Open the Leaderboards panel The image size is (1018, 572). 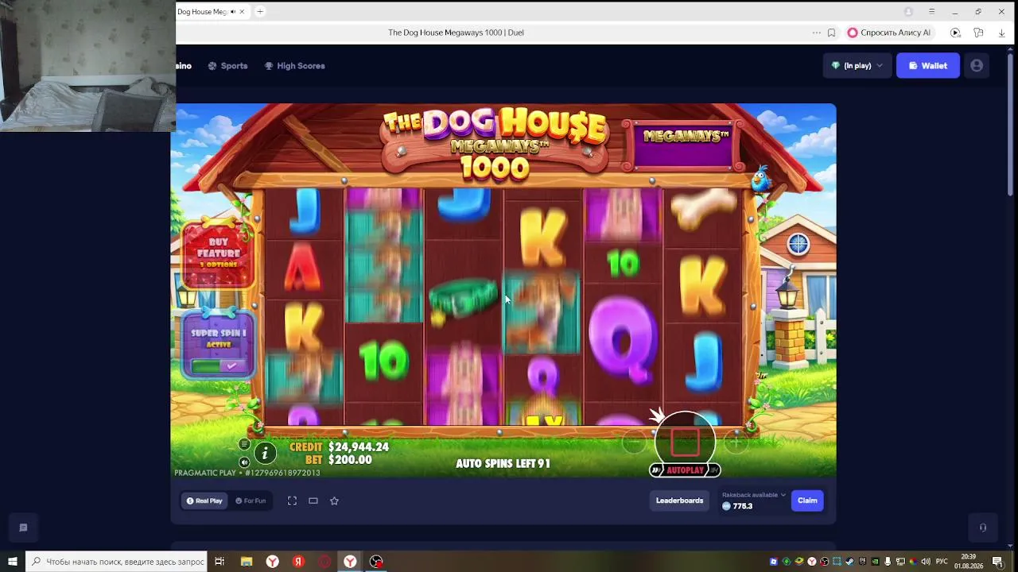click(679, 500)
